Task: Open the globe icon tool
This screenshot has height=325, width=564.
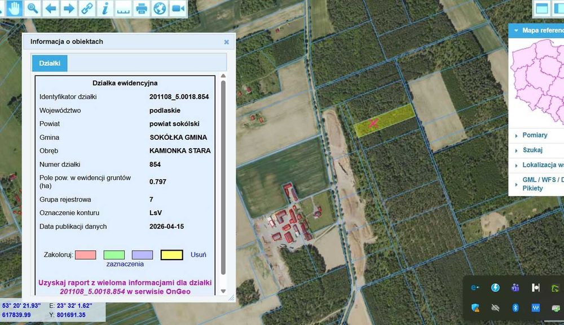Action: click(x=160, y=8)
